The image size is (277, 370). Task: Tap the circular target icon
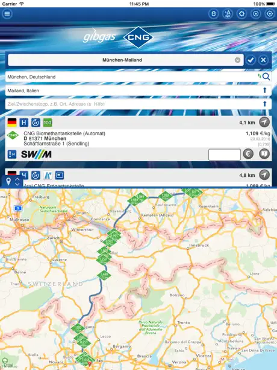[256, 14]
